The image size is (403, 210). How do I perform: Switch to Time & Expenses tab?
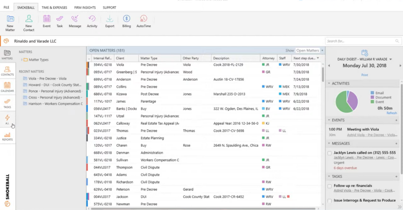54,7
